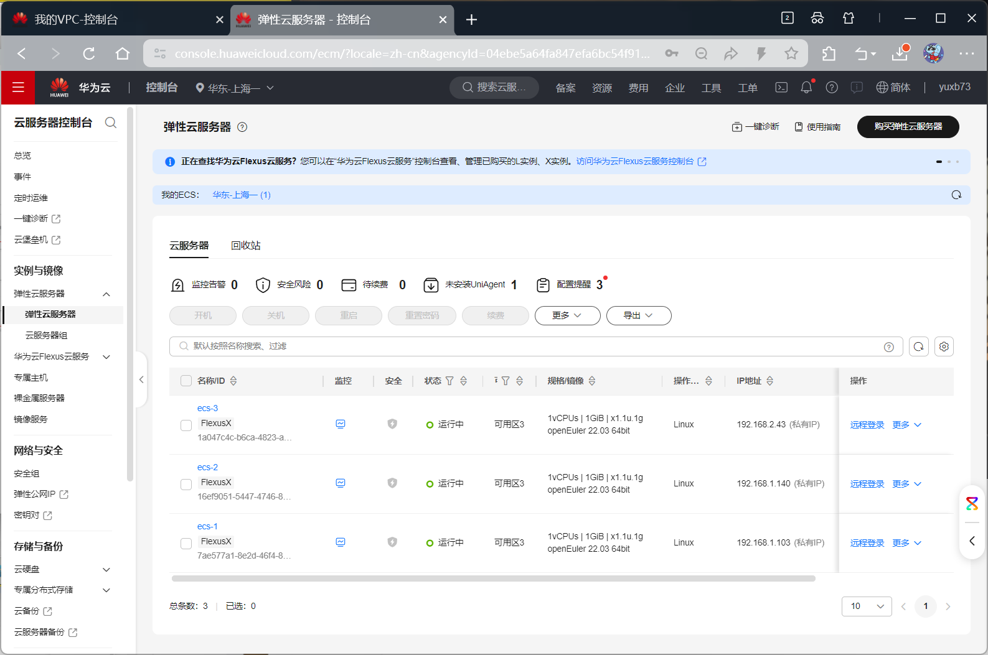Expand 专属分布式存储 sidebar group
The image size is (988, 655).
[106, 590]
